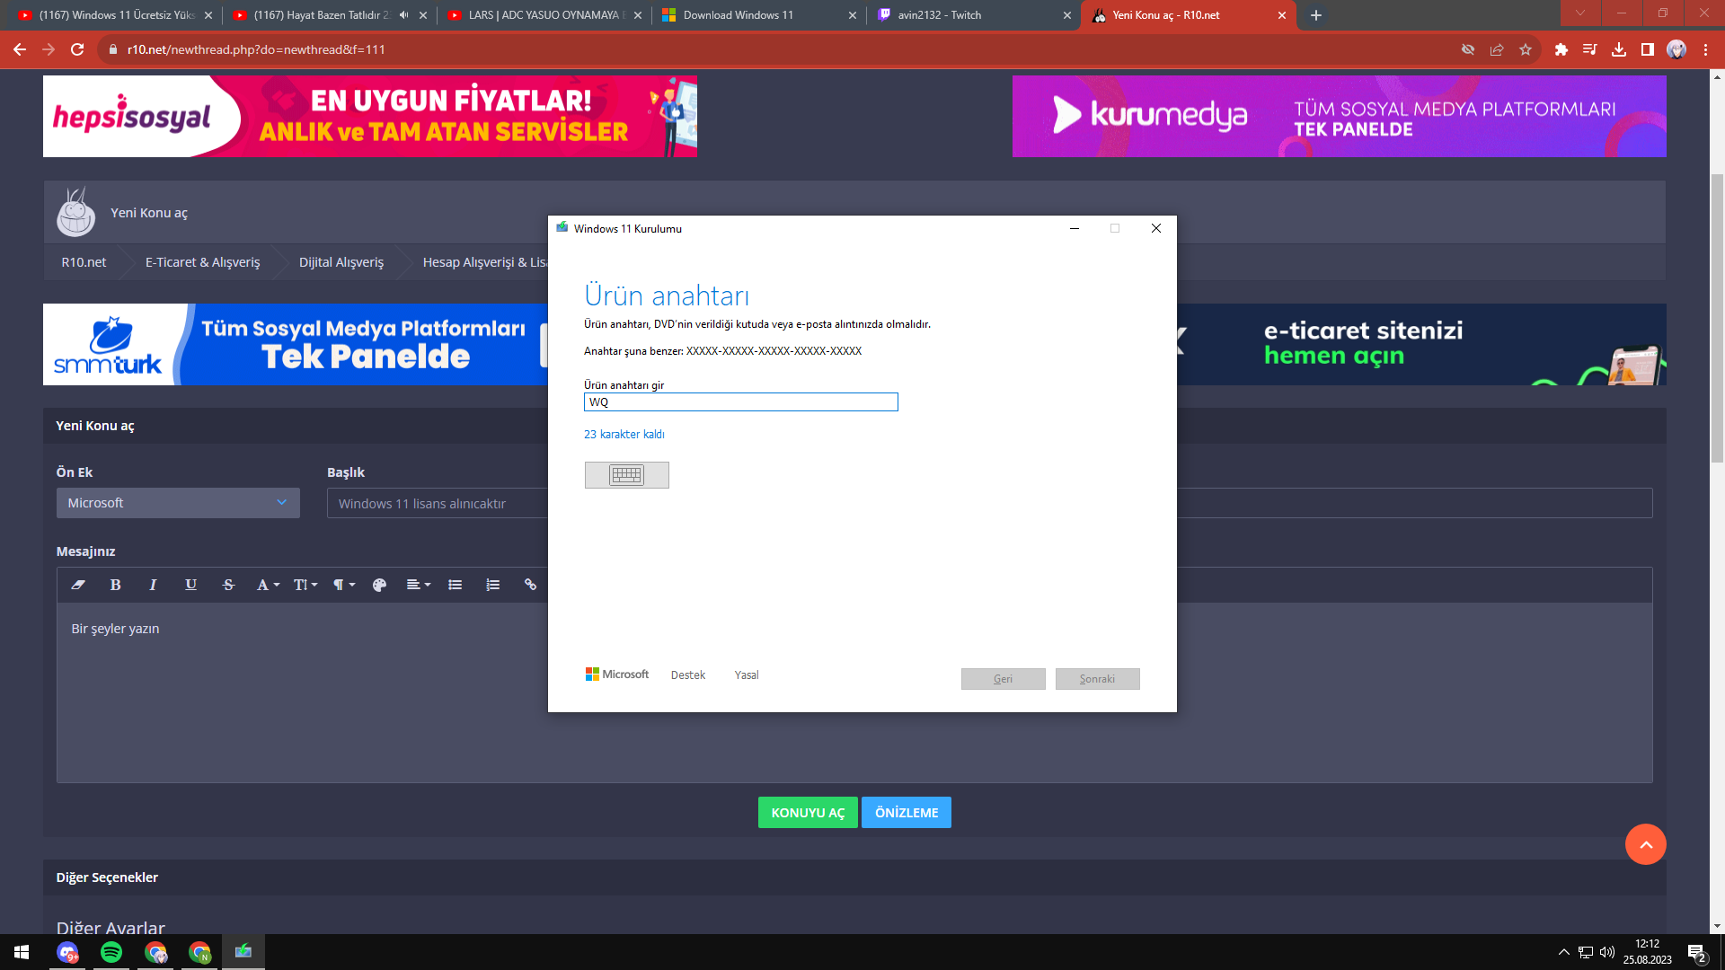1725x970 pixels.
Task: Open the Yasal link in setup dialog
Action: pos(747,675)
